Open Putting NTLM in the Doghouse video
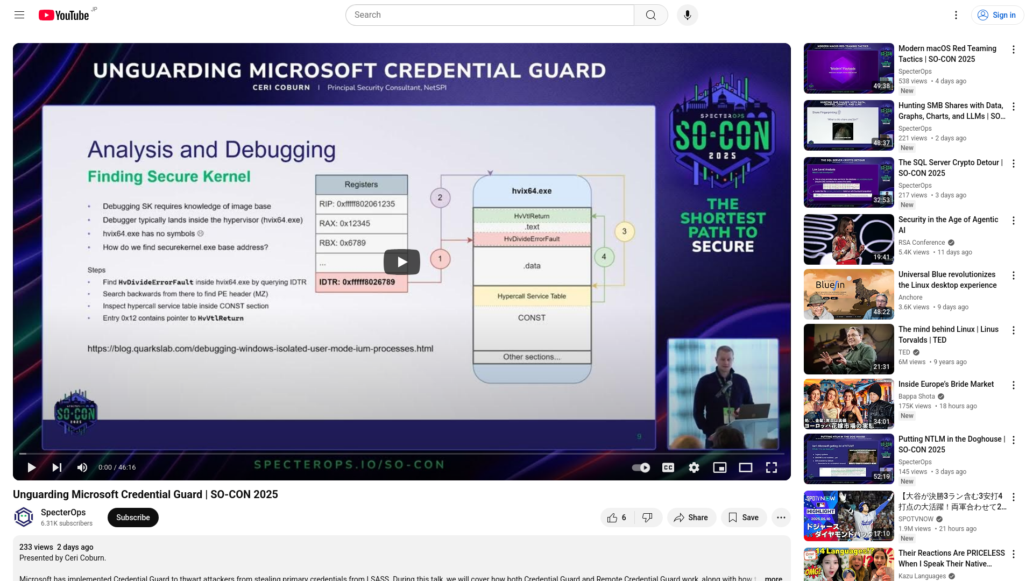1033x581 pixels. click(x=952, y=444)
